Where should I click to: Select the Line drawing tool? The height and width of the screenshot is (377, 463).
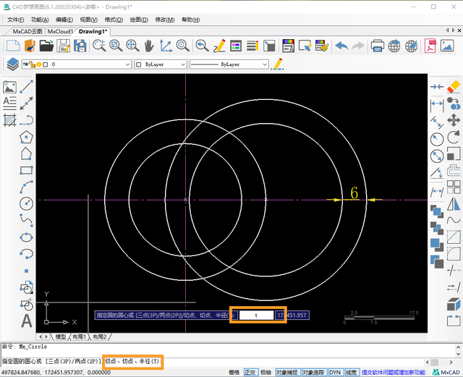[x=27, y=87]
